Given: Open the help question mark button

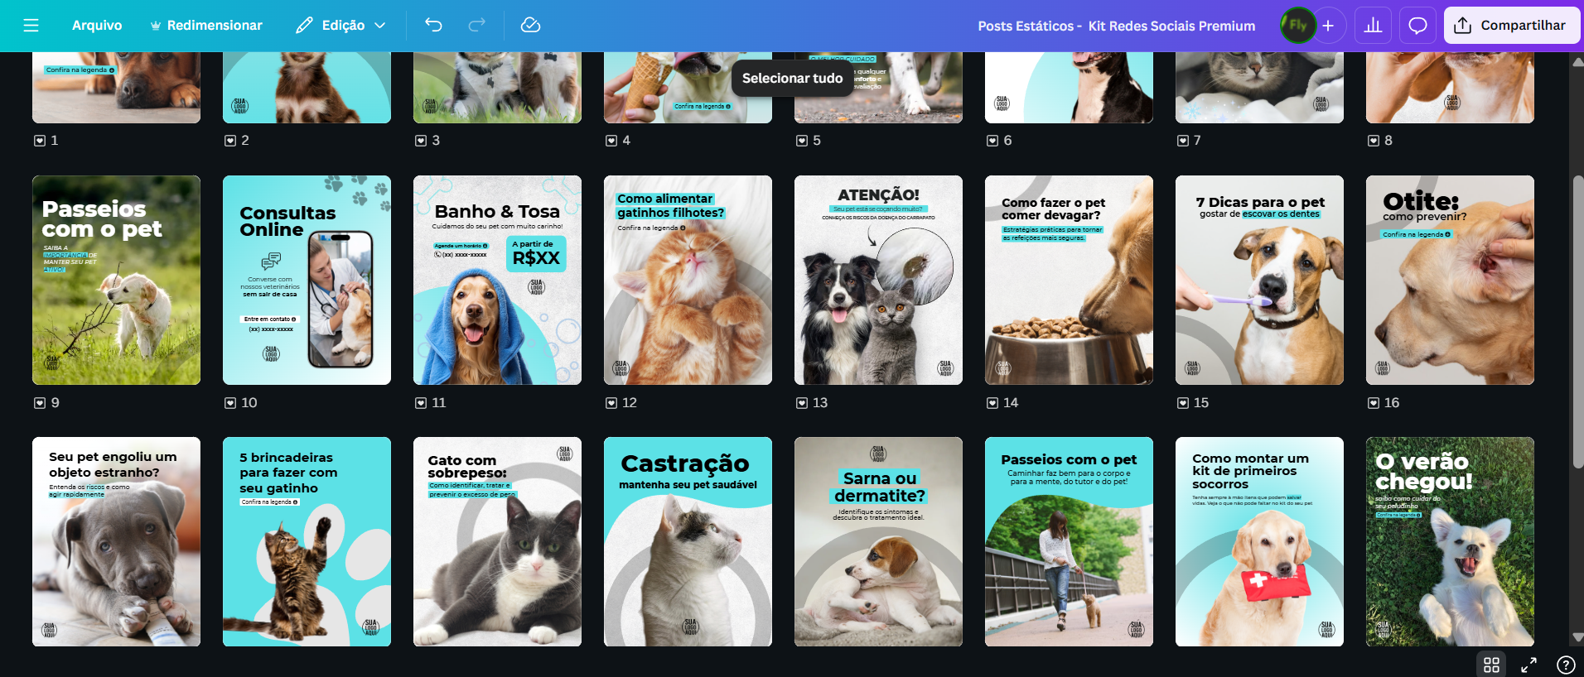Looking at the screenshot, I should click(1565, 665).
